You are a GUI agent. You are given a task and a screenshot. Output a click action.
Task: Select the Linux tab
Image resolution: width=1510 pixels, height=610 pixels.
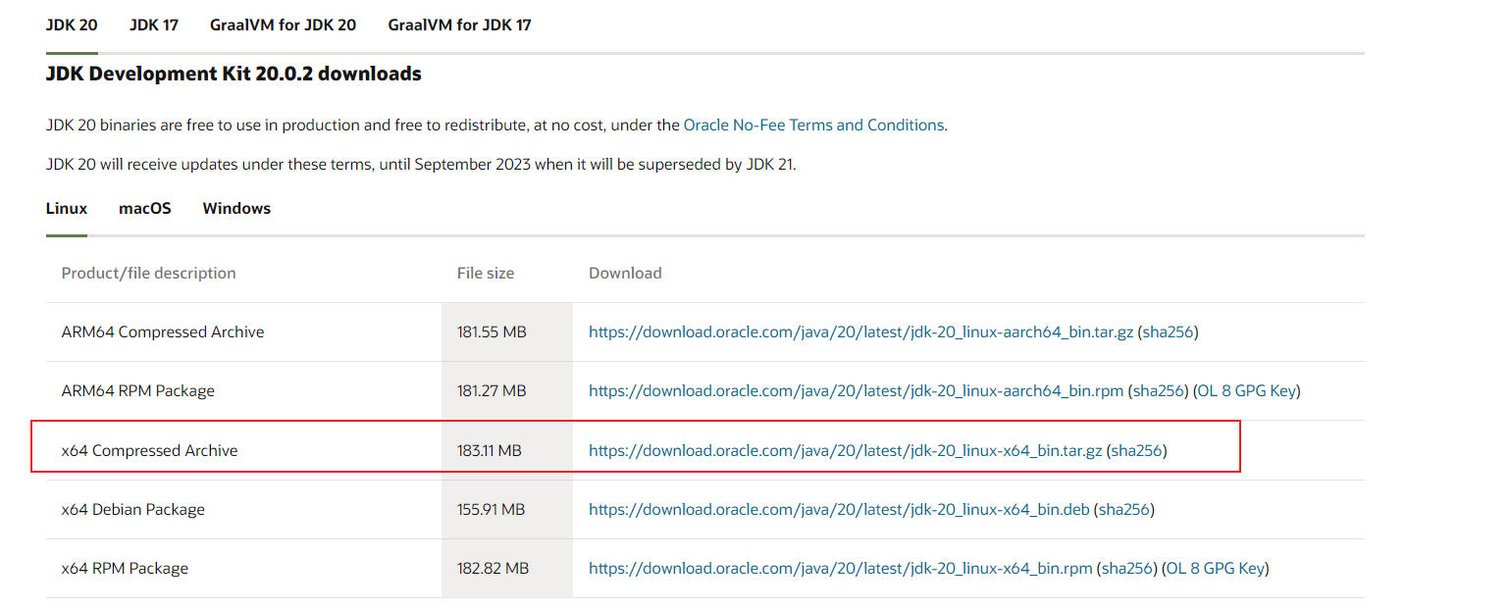[x=66, y=208]
